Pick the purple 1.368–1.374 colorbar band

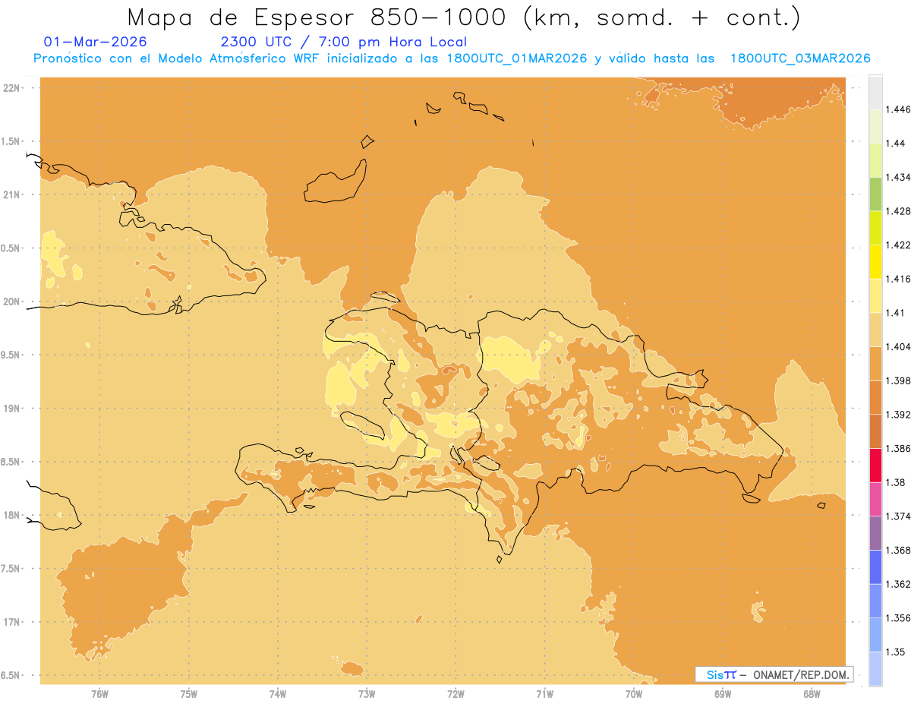coord(875,532)
